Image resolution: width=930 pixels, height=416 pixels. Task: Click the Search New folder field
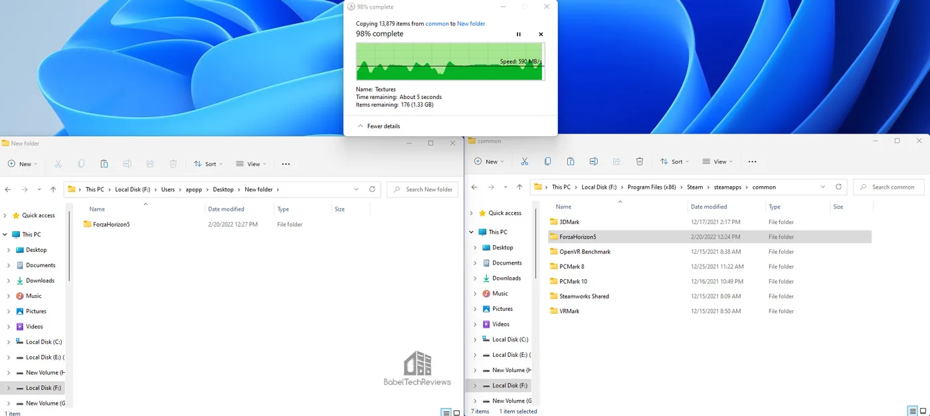[422, 189]
